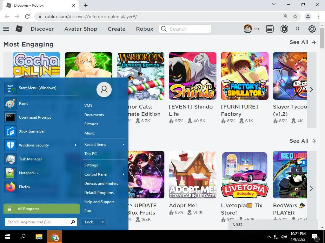This screenshot has width=325, height=243.
Task: Open the Adopt Me! game thumbnail
Action: click(x=193, y=175)
